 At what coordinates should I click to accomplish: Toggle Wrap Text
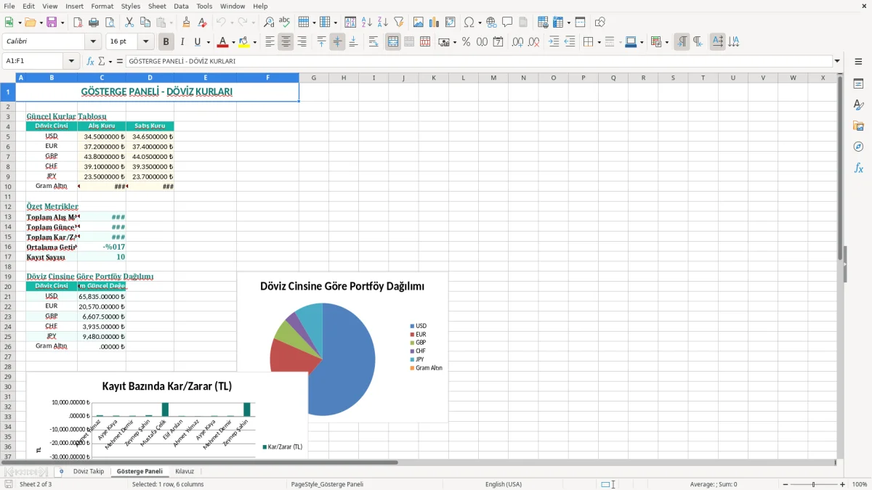[374, 42]
